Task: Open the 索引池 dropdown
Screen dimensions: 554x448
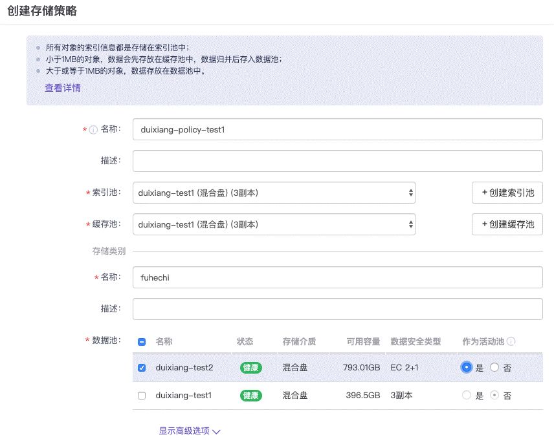Action: tap(274, 193)
